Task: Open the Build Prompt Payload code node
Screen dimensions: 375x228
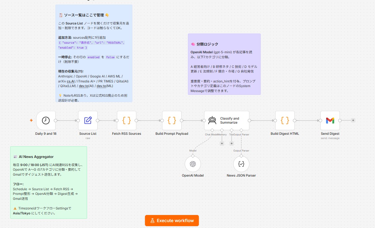Action: (172, 121)
